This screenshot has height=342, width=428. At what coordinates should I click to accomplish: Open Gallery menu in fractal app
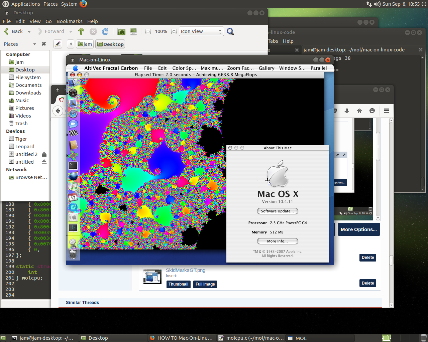coord(266,68)
